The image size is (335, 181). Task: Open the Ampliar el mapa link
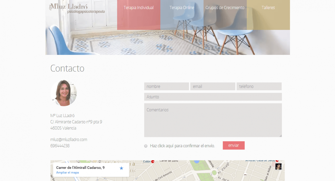tap(67, 173)
